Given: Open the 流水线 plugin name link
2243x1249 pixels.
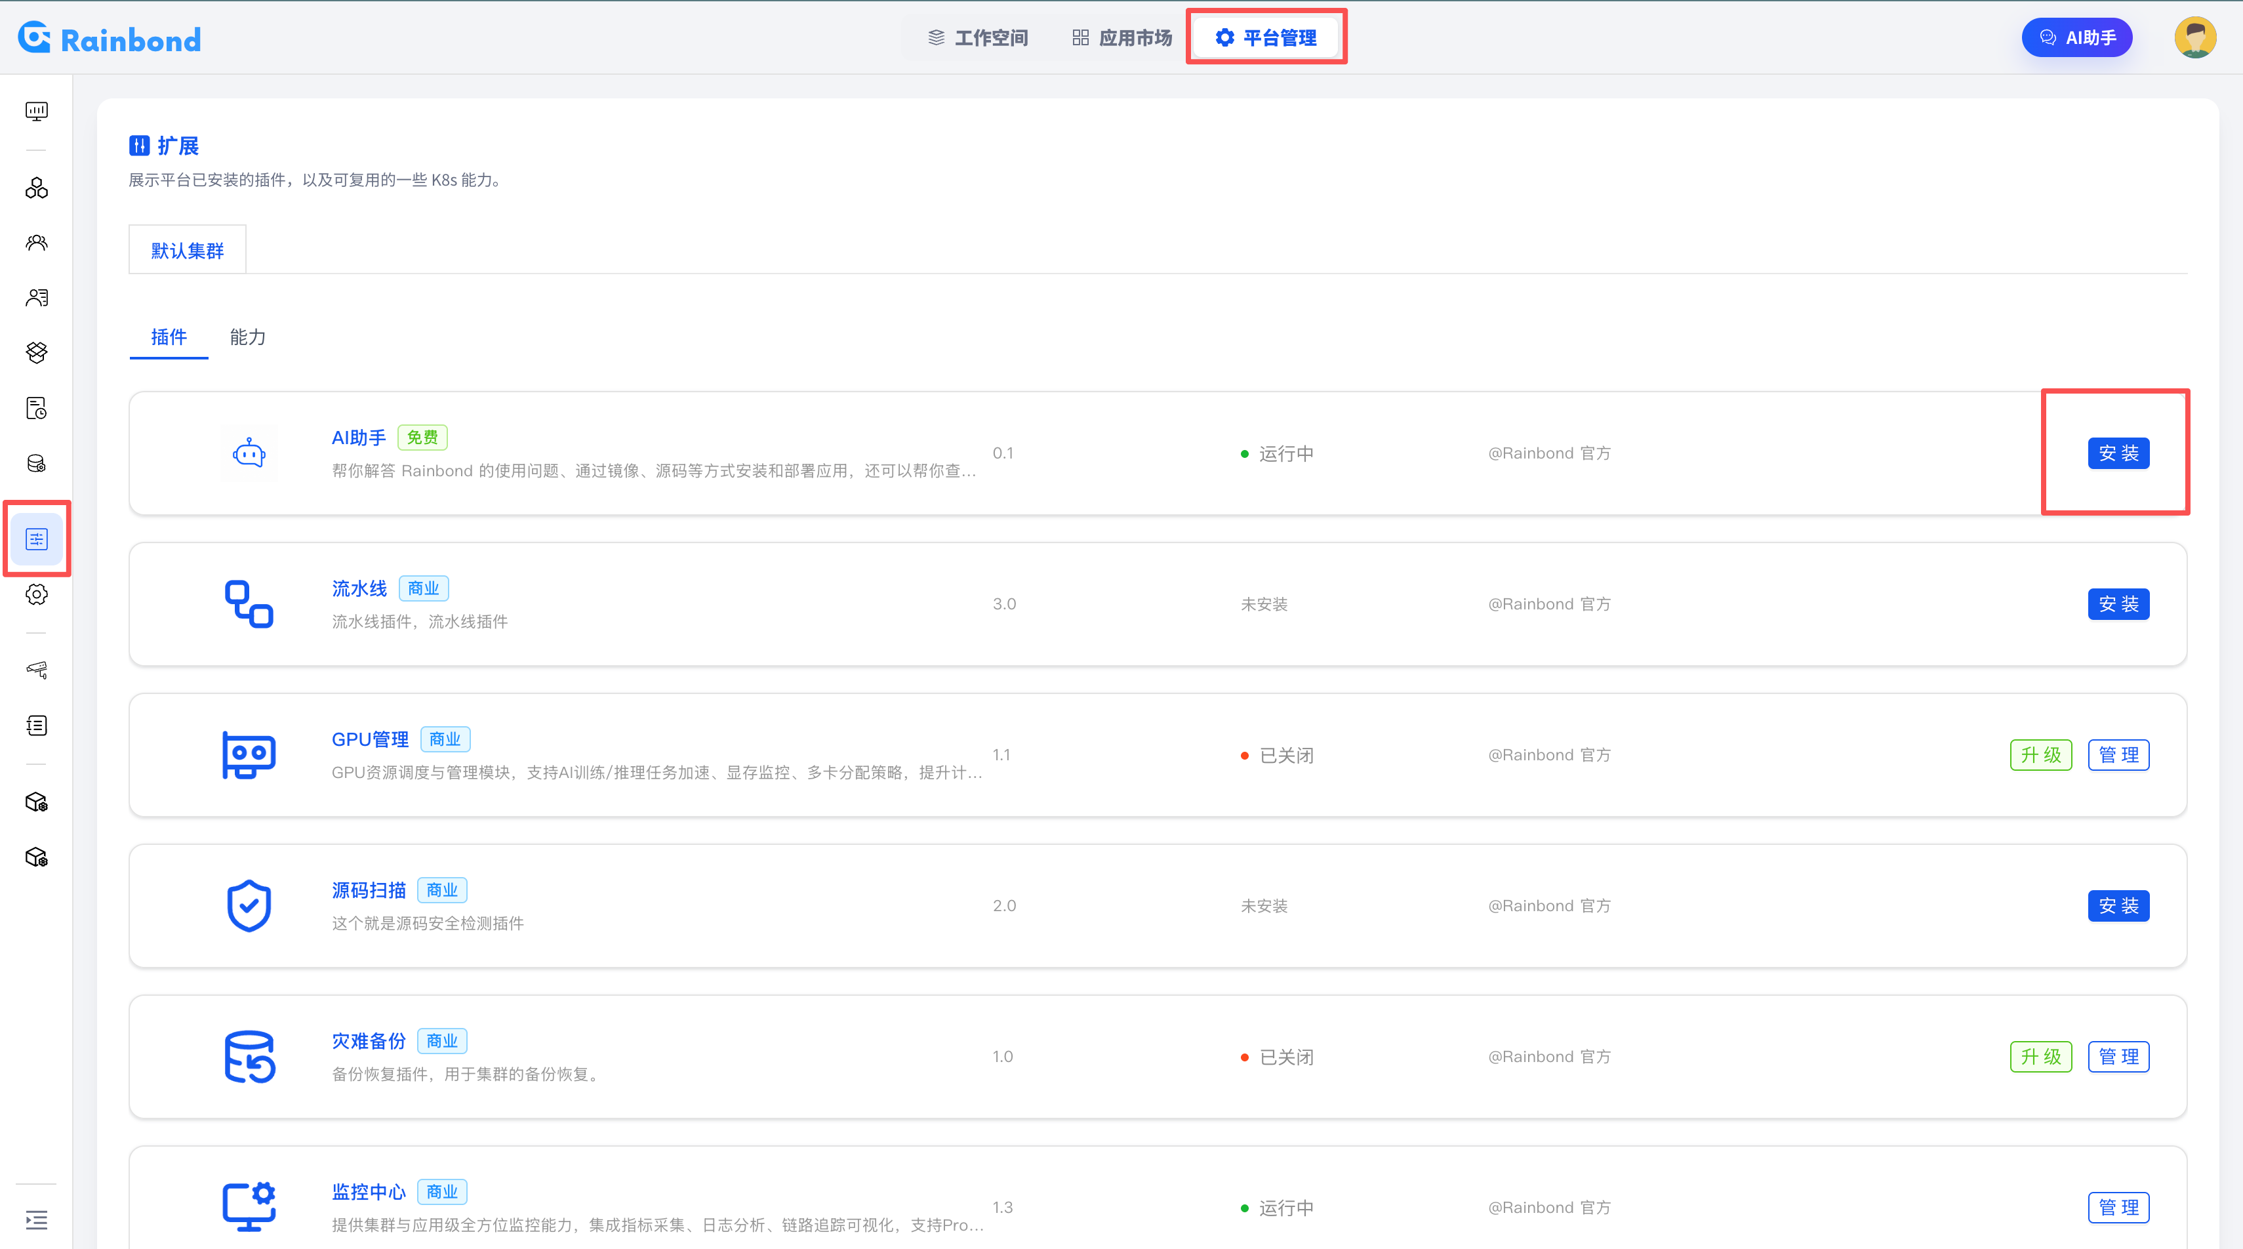Looking at the screenshot, I should coord(359,588).
